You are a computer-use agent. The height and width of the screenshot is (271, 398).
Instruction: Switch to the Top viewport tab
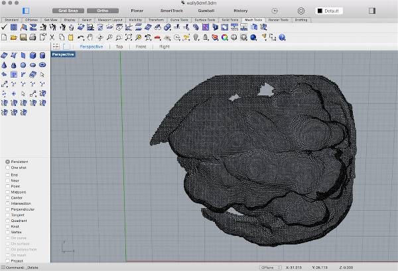tap(119, 47)
